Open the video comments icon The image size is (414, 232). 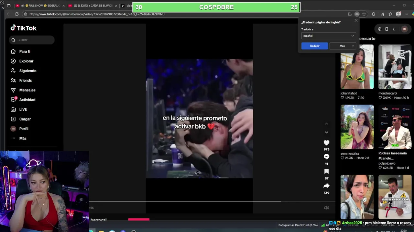pos(326,157)
